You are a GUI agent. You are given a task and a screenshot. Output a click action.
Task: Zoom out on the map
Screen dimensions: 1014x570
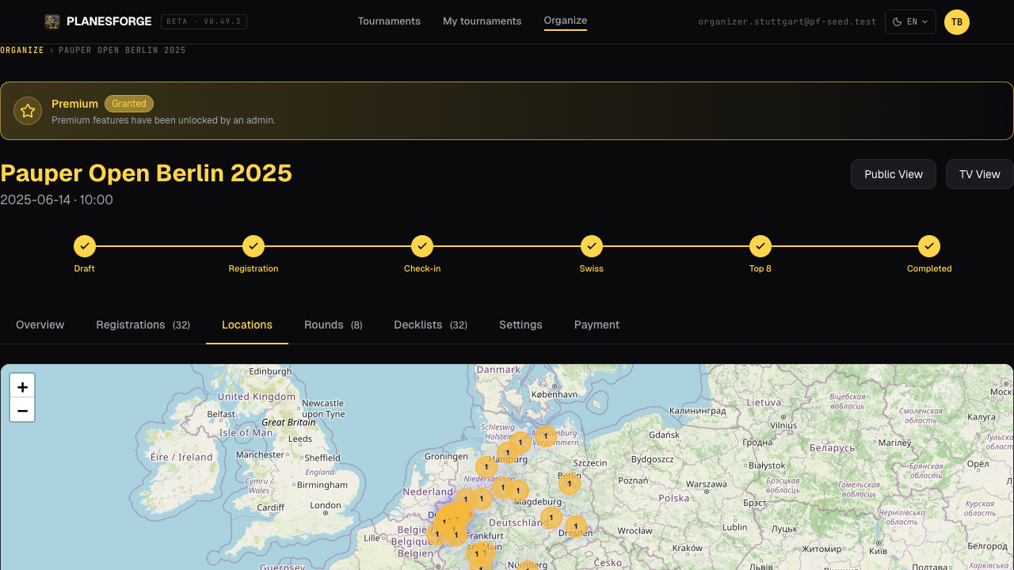point(22,410)
